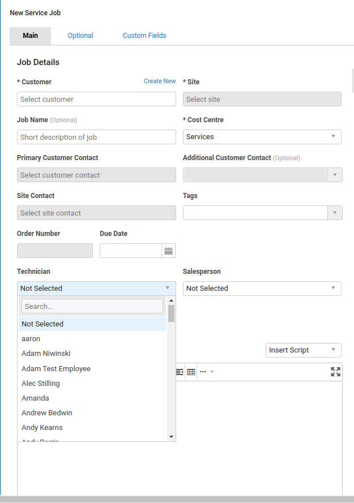Image resolution: width=354 pixels, height=503 pixels.
Task: Focus the Select customer field
Action: pyautogui.click(x=96, y=99)
